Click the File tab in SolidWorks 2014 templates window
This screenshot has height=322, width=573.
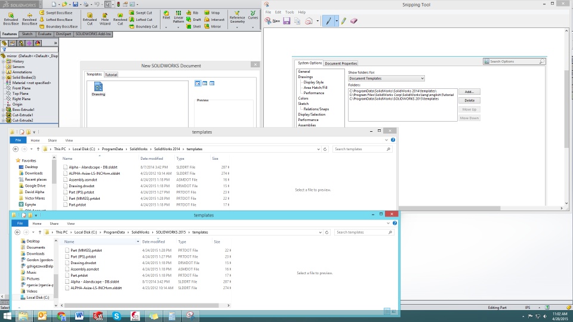tap(18, 140)
